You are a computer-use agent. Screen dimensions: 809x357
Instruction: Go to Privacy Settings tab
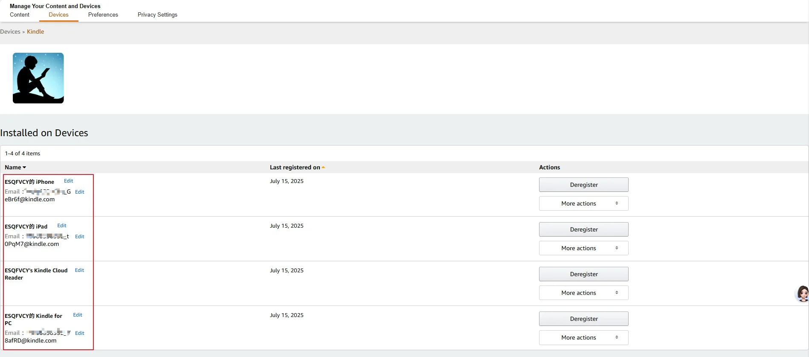point(157,14)
